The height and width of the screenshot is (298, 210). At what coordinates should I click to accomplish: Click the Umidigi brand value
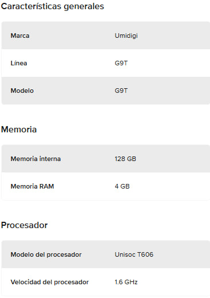click(x=126, y=36)
